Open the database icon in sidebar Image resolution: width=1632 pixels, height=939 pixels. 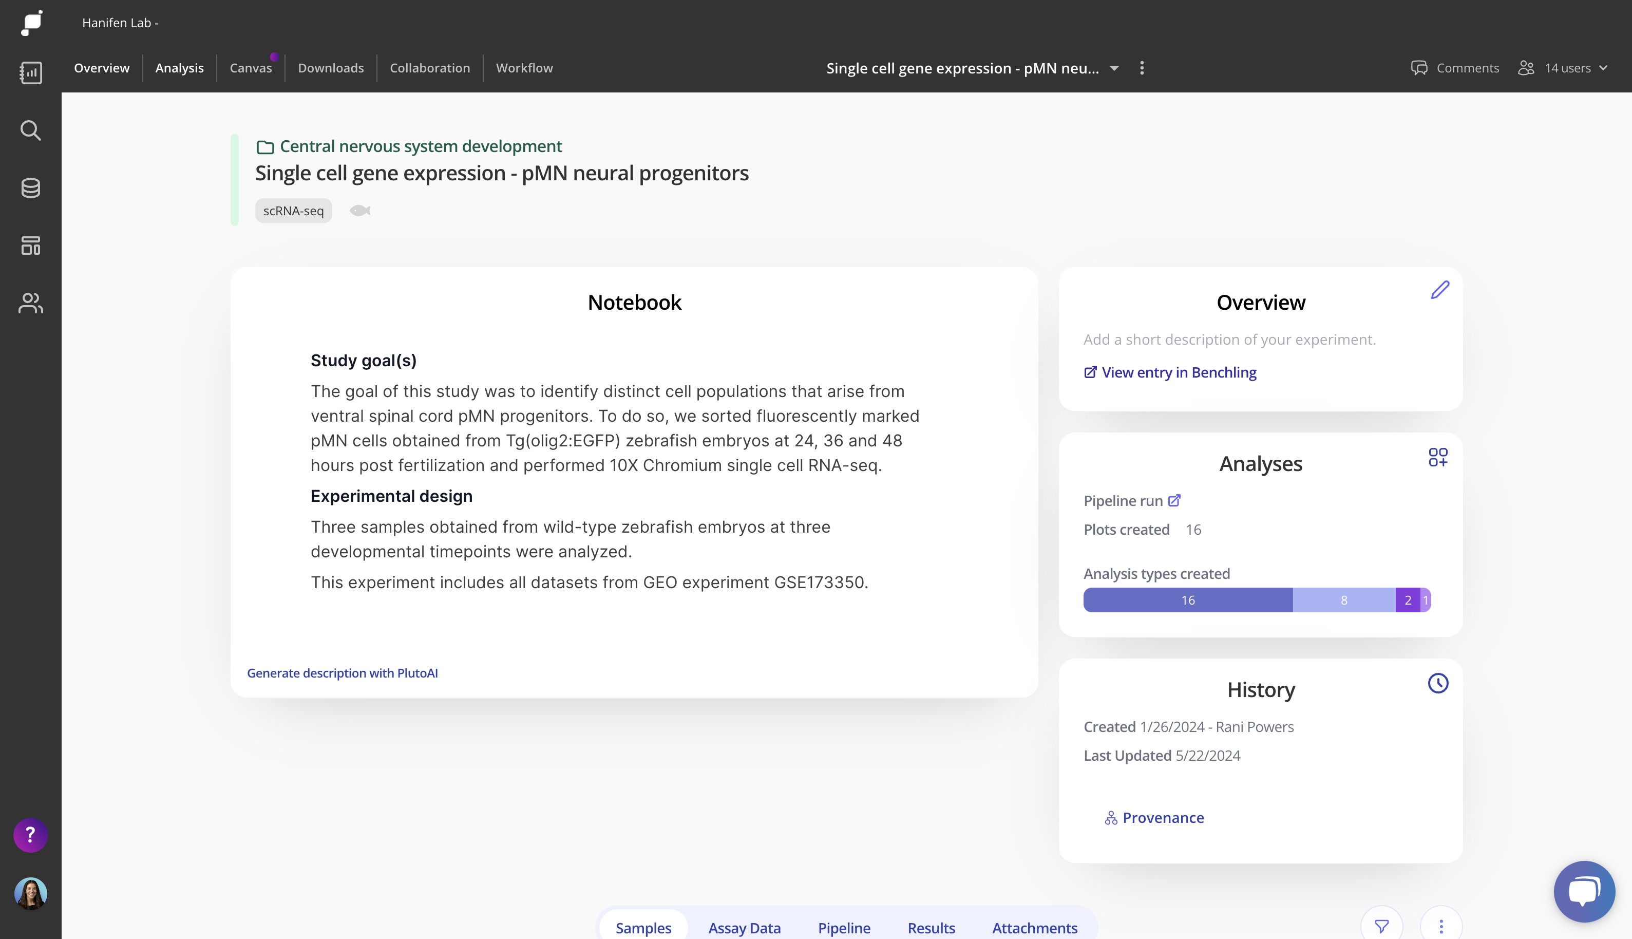pyautogui.click(x=30, y=187)
